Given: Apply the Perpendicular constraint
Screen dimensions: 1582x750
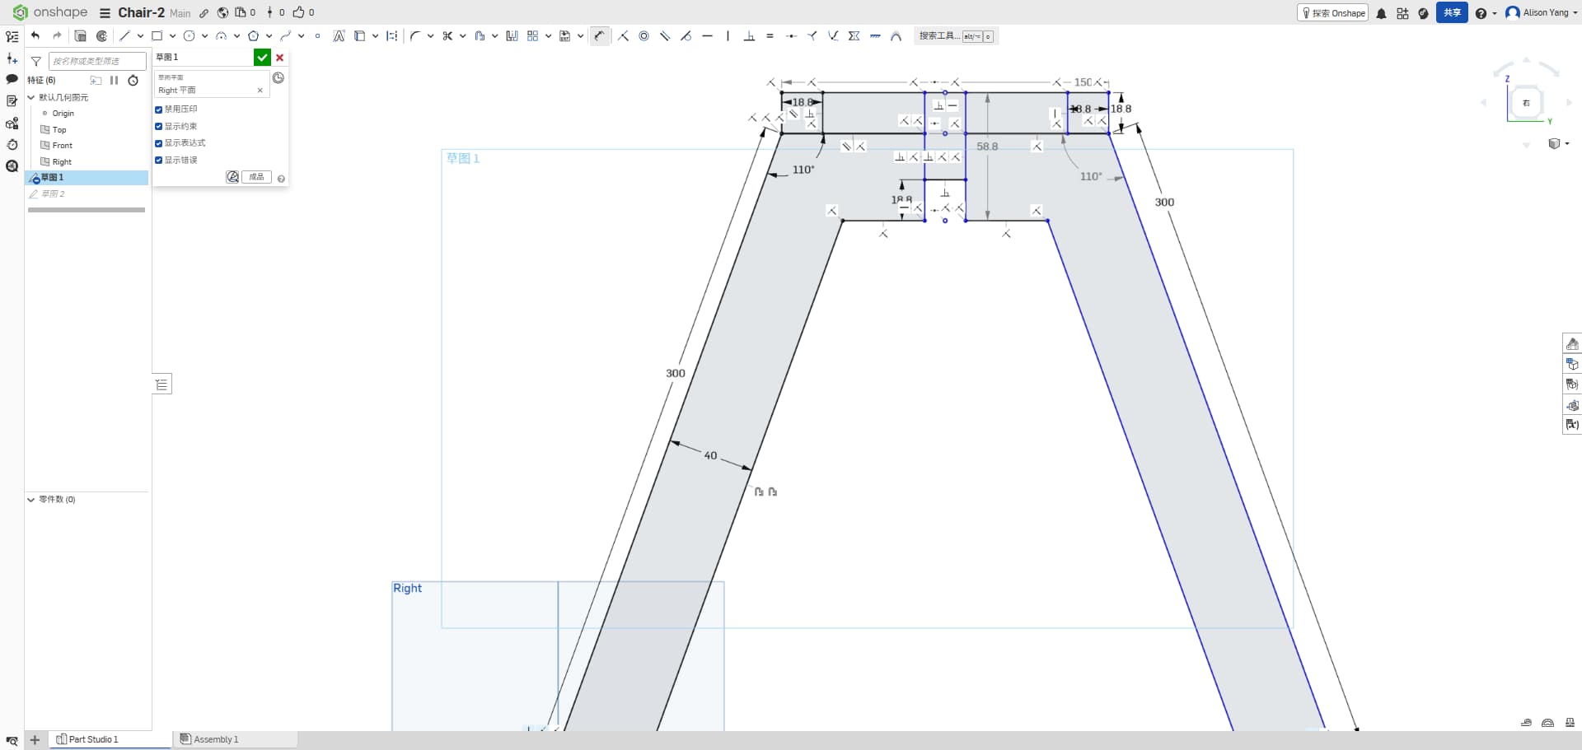Looking at the screenshot, I should (749, 35).
